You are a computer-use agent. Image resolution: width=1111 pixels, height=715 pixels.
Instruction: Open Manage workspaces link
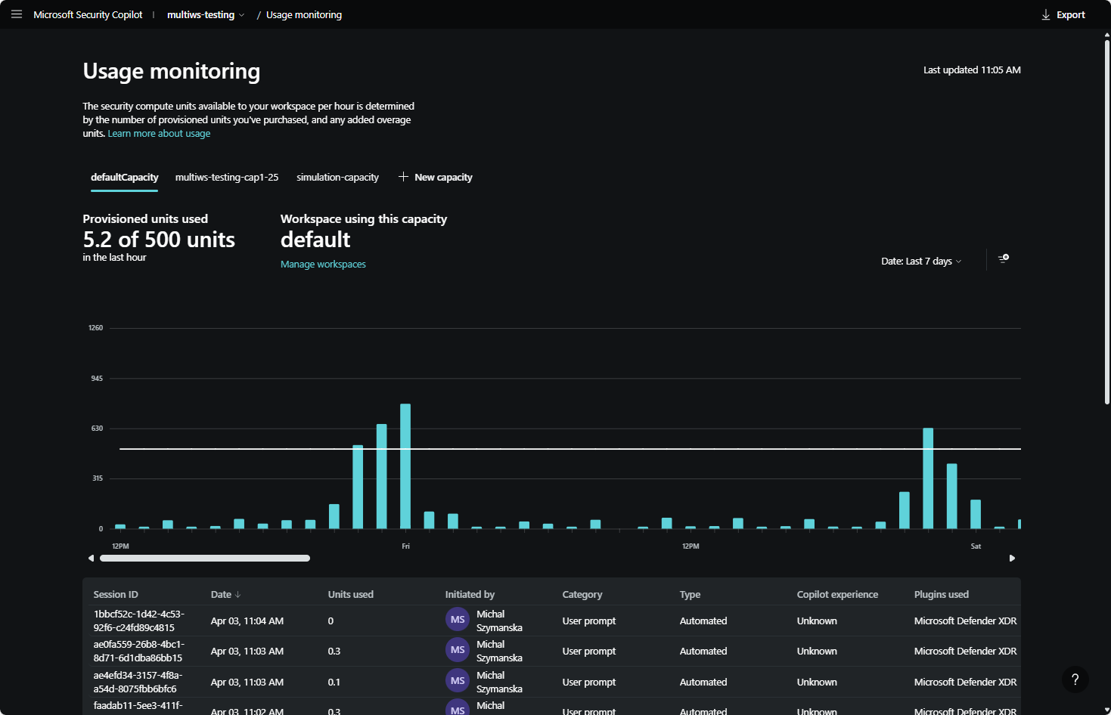323,265
